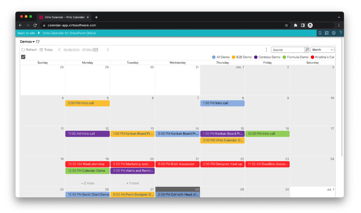Toggle the A1 Demo legend color

coord(214,57)
